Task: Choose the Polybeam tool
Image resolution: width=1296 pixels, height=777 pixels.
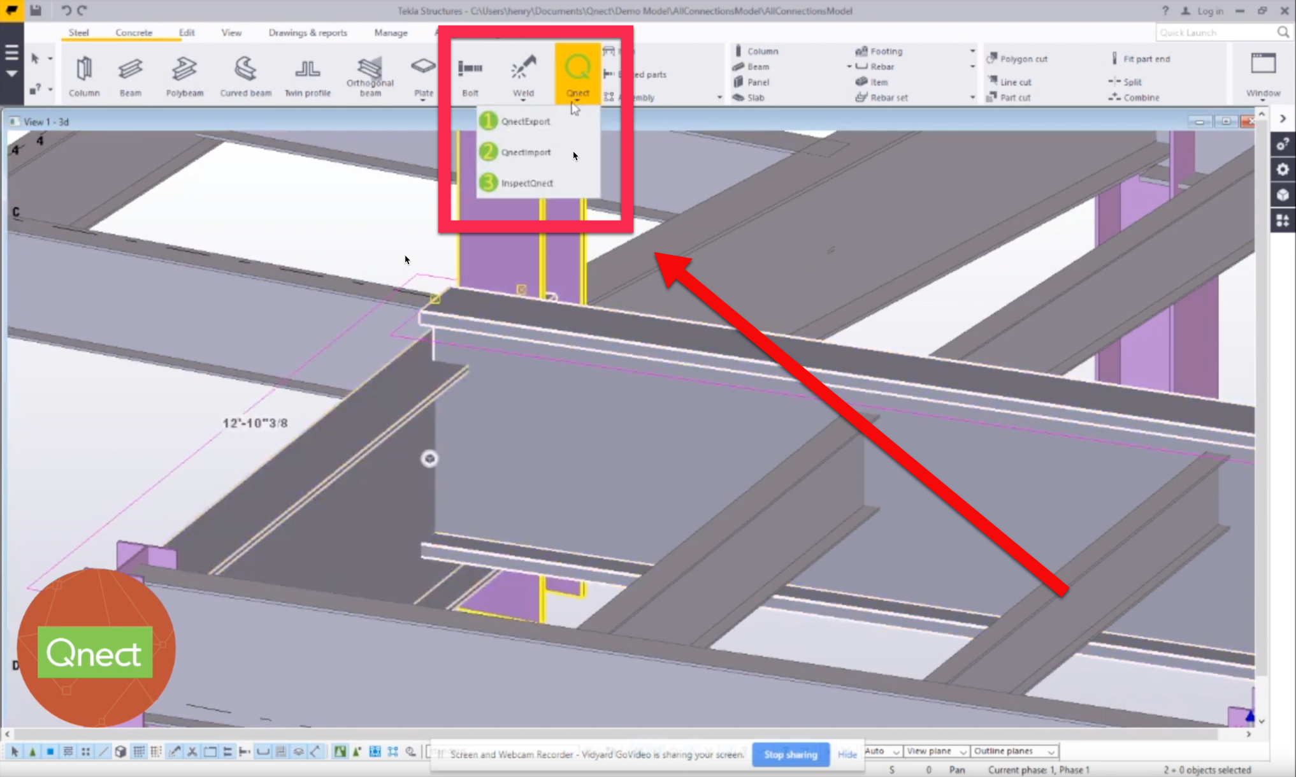Action: (x=185, y=75)
